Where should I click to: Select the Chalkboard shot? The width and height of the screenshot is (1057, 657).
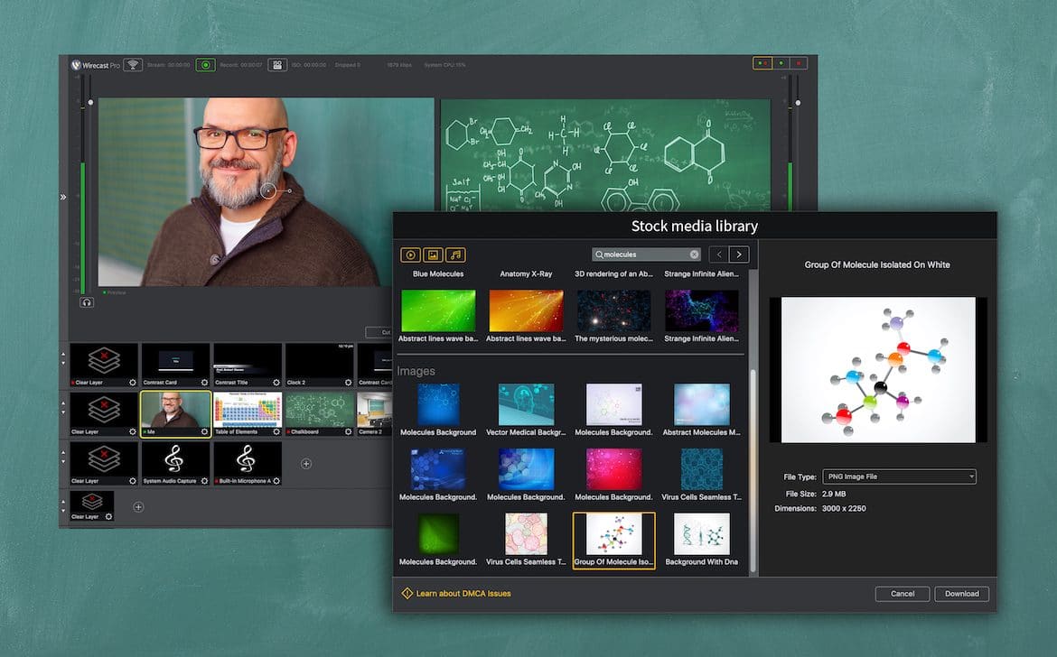coord(320,414)
